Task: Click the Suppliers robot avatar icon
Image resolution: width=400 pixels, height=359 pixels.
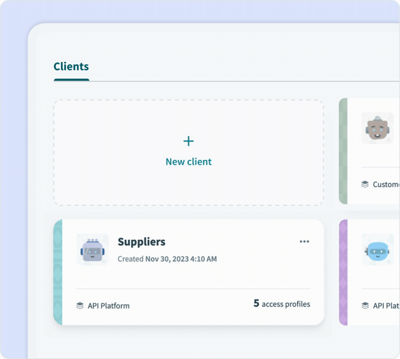Action: [x=92, y=250]
